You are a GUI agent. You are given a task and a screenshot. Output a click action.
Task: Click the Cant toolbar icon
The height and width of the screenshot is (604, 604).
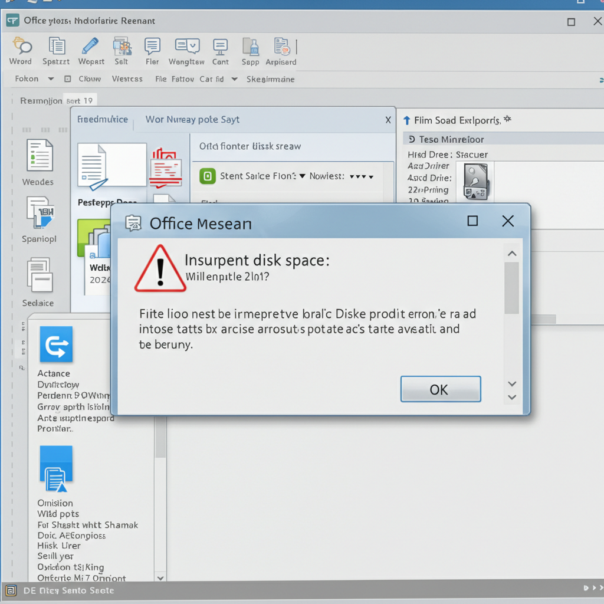220,47
